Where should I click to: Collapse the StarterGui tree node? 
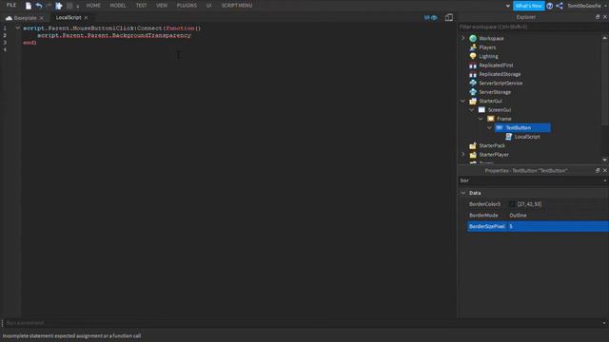tap(463, 101)
